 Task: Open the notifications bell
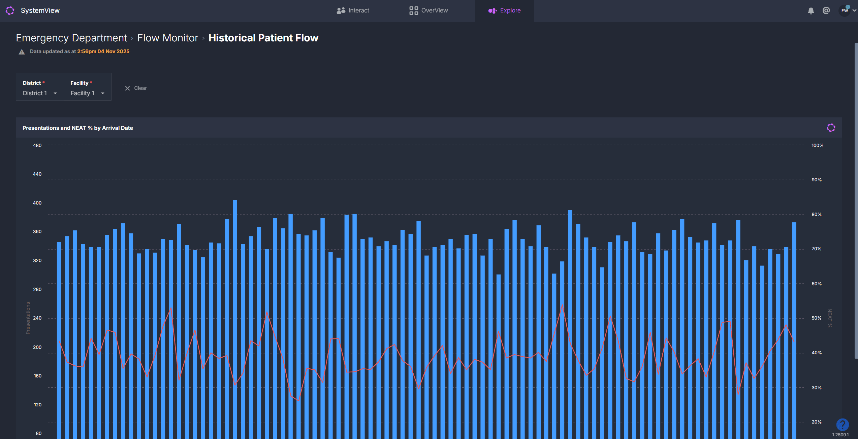(811, 11)
